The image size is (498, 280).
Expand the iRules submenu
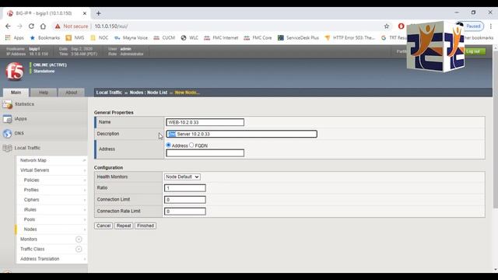point(85,210)
